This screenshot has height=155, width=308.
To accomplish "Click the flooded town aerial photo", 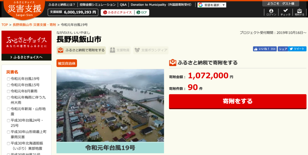I will pos(110,105).
